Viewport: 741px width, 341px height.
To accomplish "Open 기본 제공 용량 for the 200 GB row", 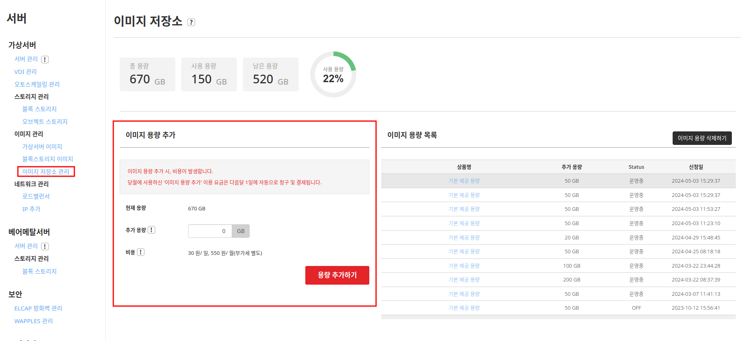I will coord(464,279).
